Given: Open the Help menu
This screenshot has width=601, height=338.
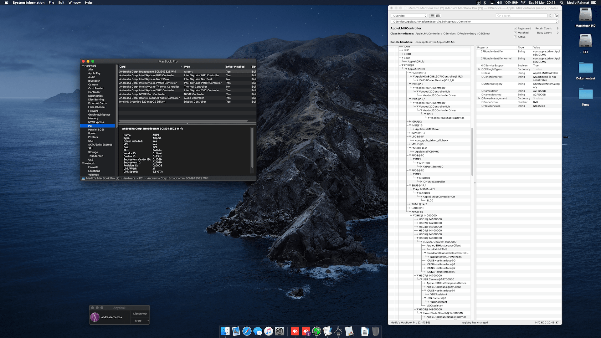Looking at the screenshot, I should pos(89,3).
